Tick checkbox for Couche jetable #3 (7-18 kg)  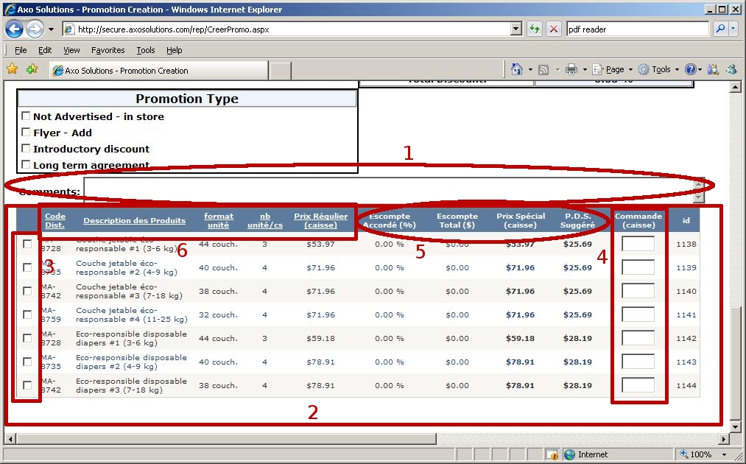[27, 291]
